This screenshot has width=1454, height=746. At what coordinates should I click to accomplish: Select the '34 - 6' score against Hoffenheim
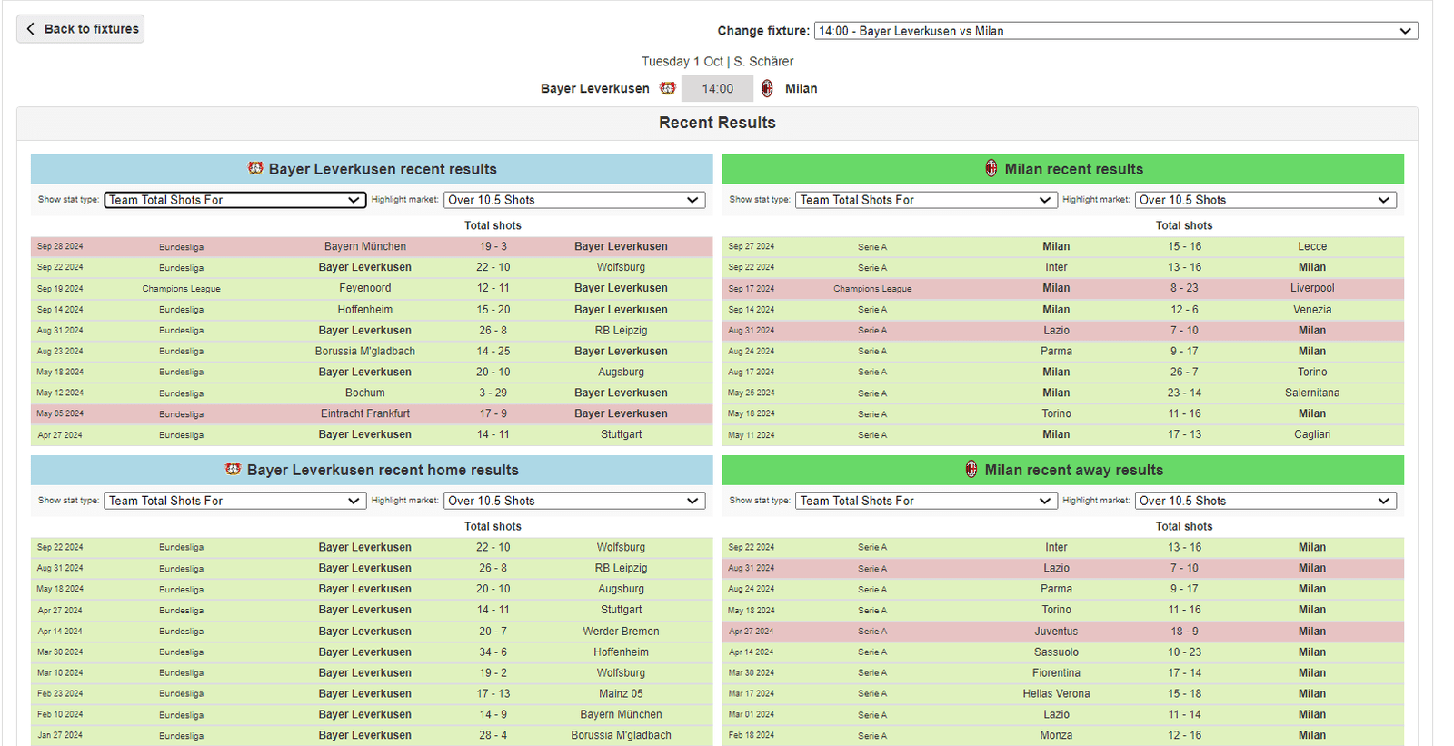tap(493, 652)
